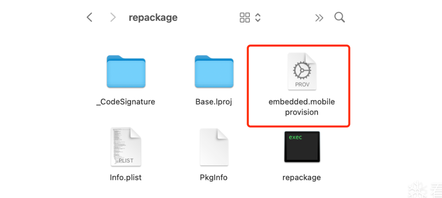Select the blank PkgInfo file icon
Viewport: 442px width, 198px height.
tap(214, 147)
